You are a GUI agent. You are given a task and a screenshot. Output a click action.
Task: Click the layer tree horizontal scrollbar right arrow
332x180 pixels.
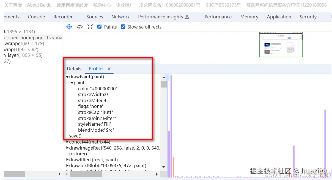click(60, 174)
